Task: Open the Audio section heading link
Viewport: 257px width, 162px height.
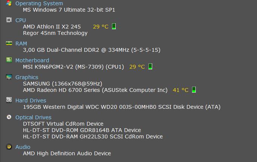Action: (23, 147)
